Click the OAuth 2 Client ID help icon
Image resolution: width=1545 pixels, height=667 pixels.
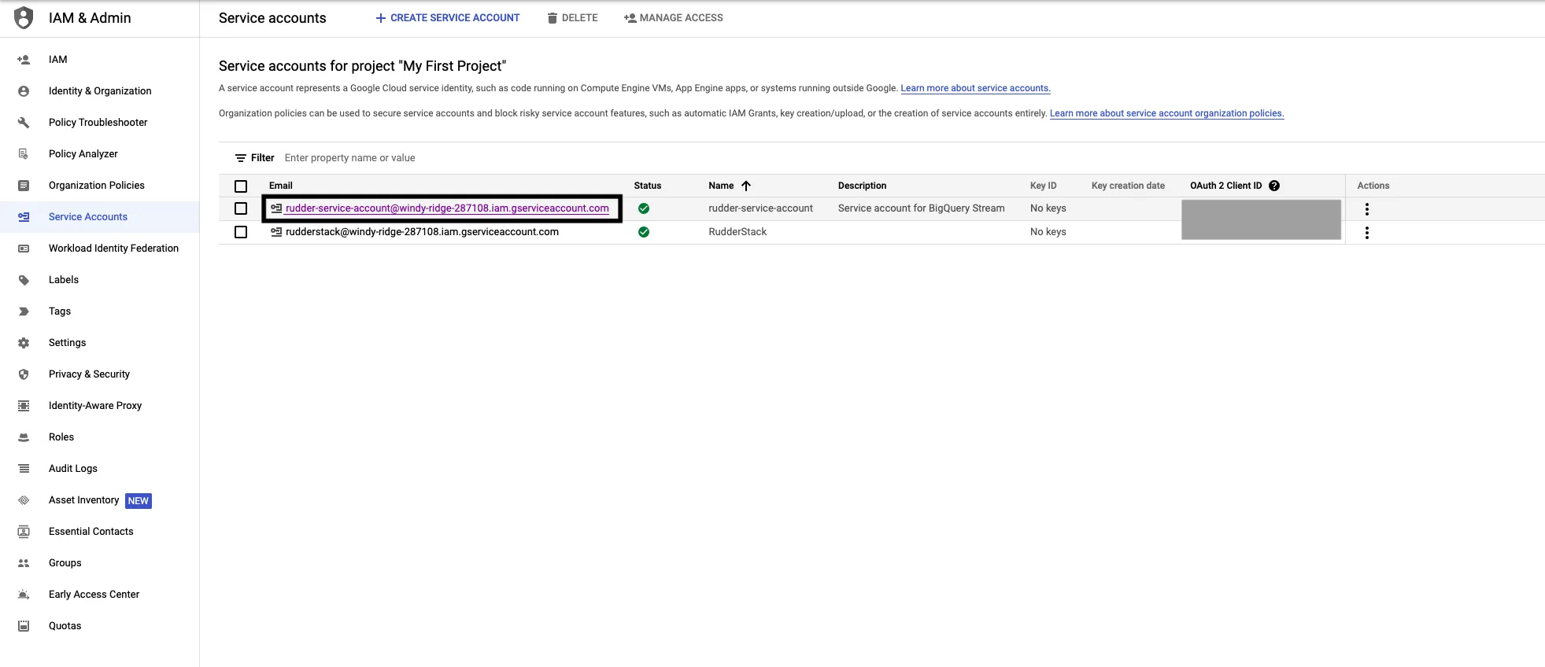[x=1274, y=186]
